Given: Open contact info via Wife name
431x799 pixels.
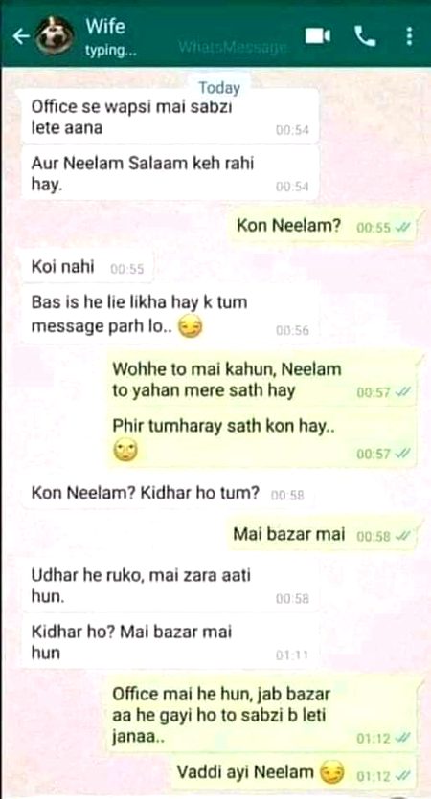Looking at the screenshot, I should (x=105, y=26).
